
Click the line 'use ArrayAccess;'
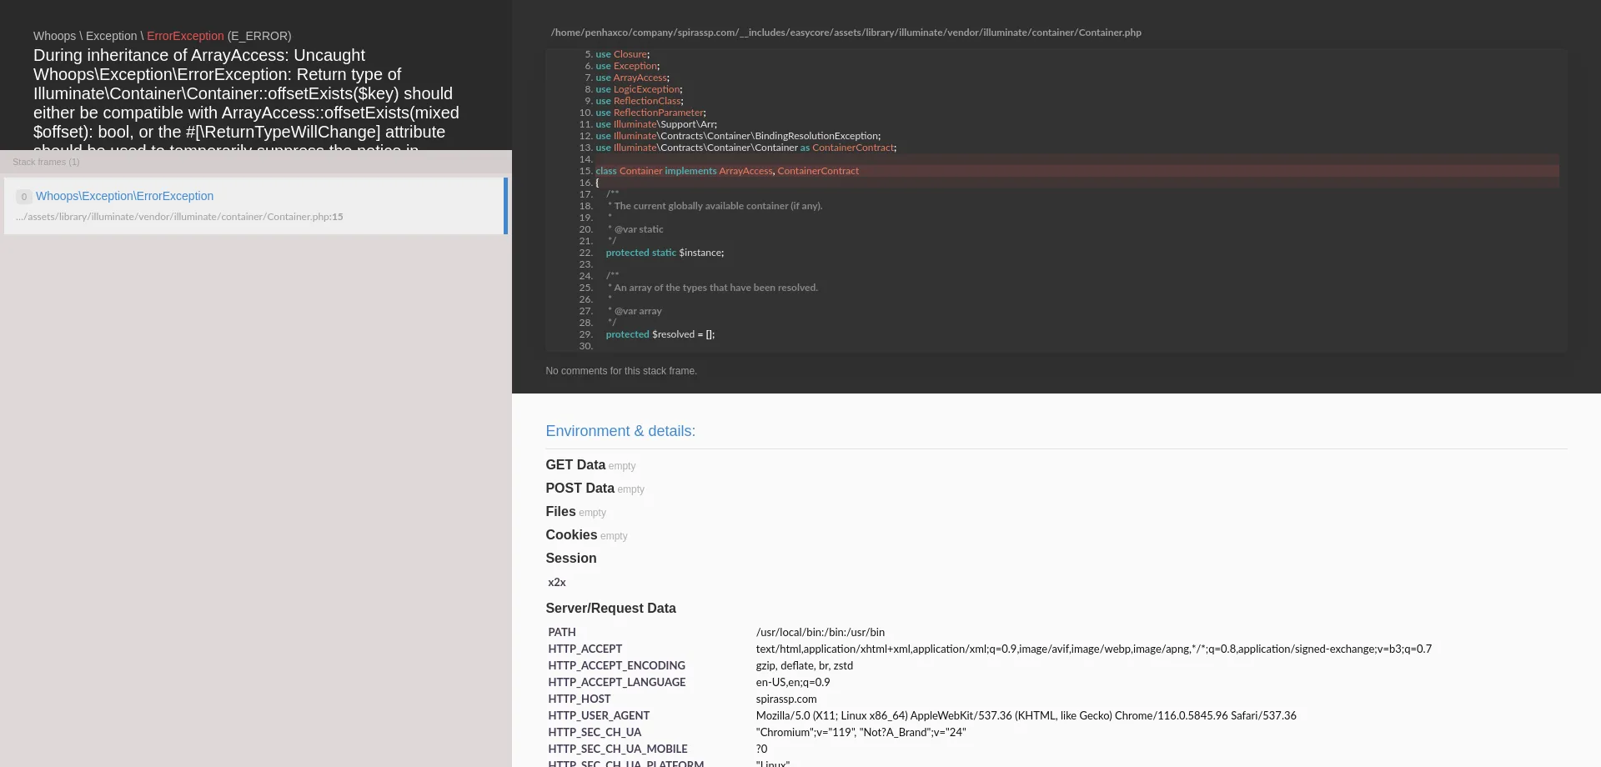click(x=632, y=78)
